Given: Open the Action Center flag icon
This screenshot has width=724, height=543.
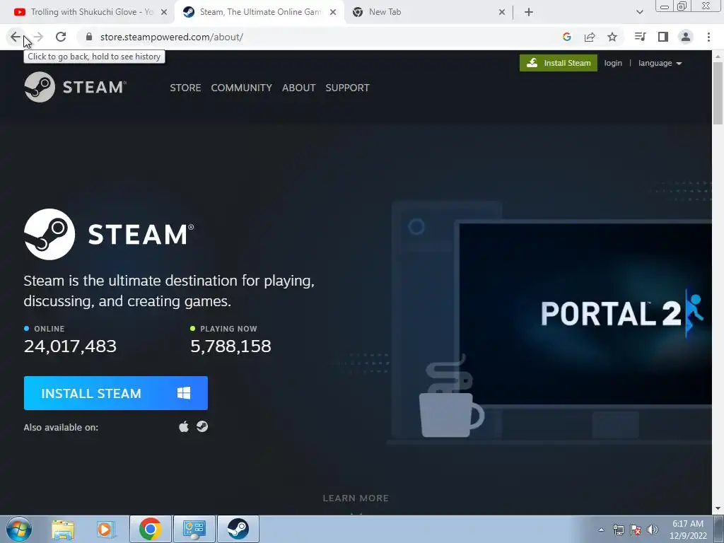Looking at the screenshot, I should 636,530.
